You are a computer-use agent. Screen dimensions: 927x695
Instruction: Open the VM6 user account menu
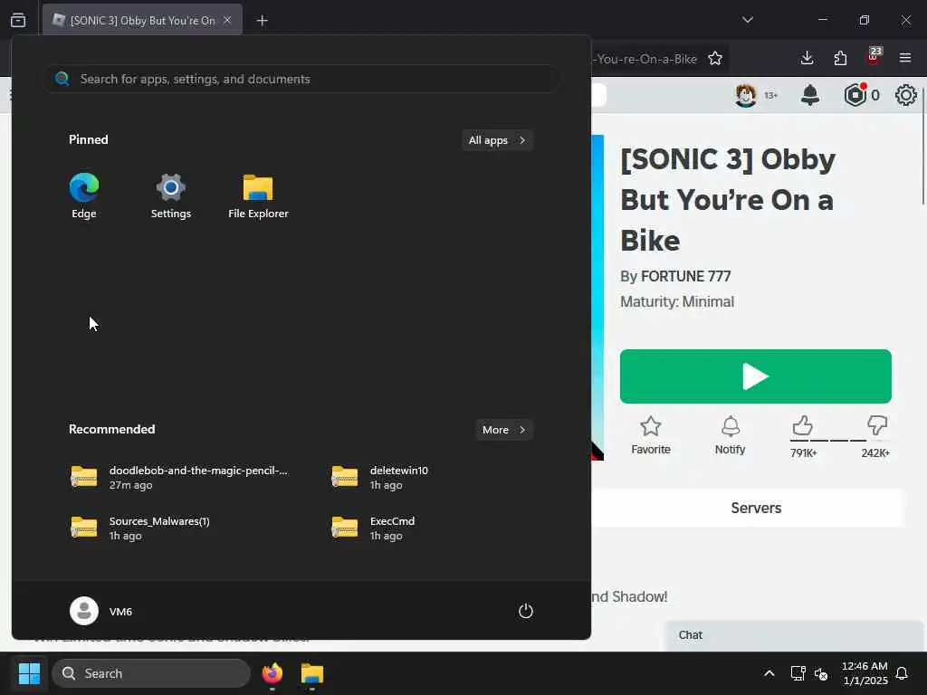coord(101,611)
